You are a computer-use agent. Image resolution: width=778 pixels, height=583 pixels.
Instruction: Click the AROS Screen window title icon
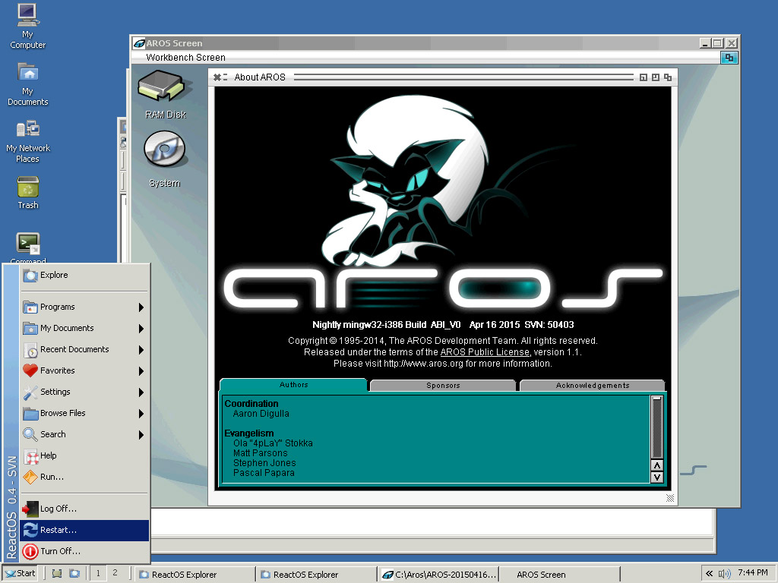pyautogui.click(x=140, y=43)
